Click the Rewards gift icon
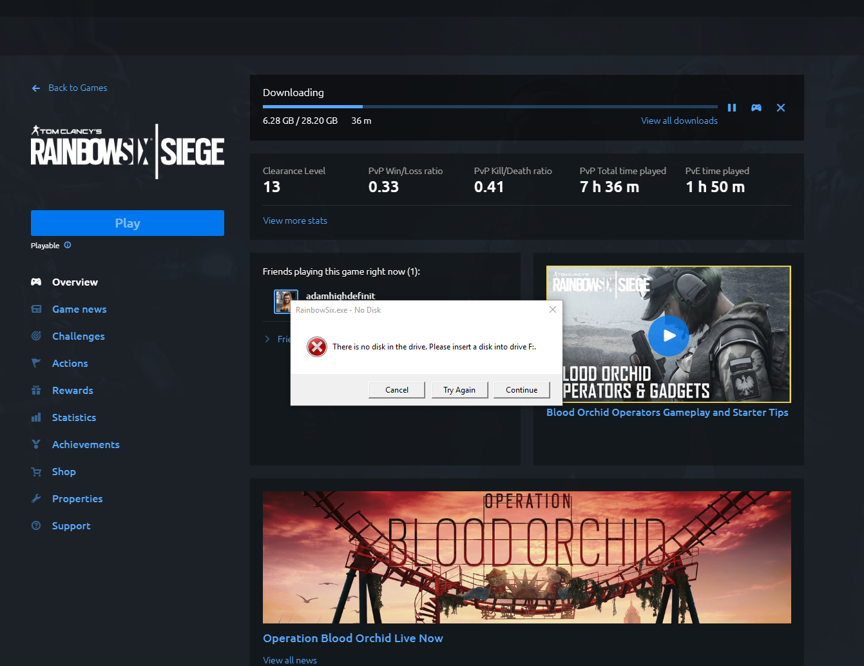 point(36,390)
